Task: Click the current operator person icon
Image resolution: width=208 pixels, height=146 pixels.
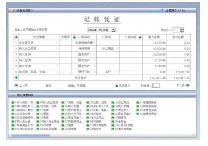Action: (162, 10)
